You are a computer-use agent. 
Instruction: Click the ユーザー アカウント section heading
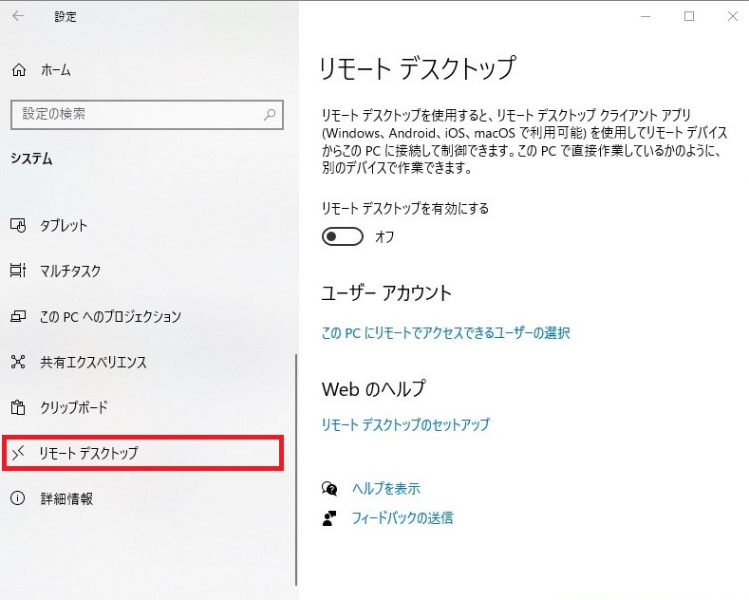(386, 292)
